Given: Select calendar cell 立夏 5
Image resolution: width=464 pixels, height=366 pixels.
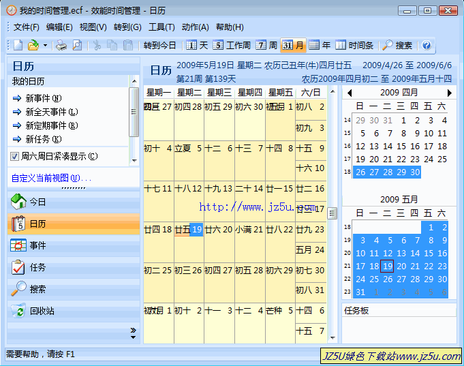Looking at the screenshot, I should coord(189,160).
